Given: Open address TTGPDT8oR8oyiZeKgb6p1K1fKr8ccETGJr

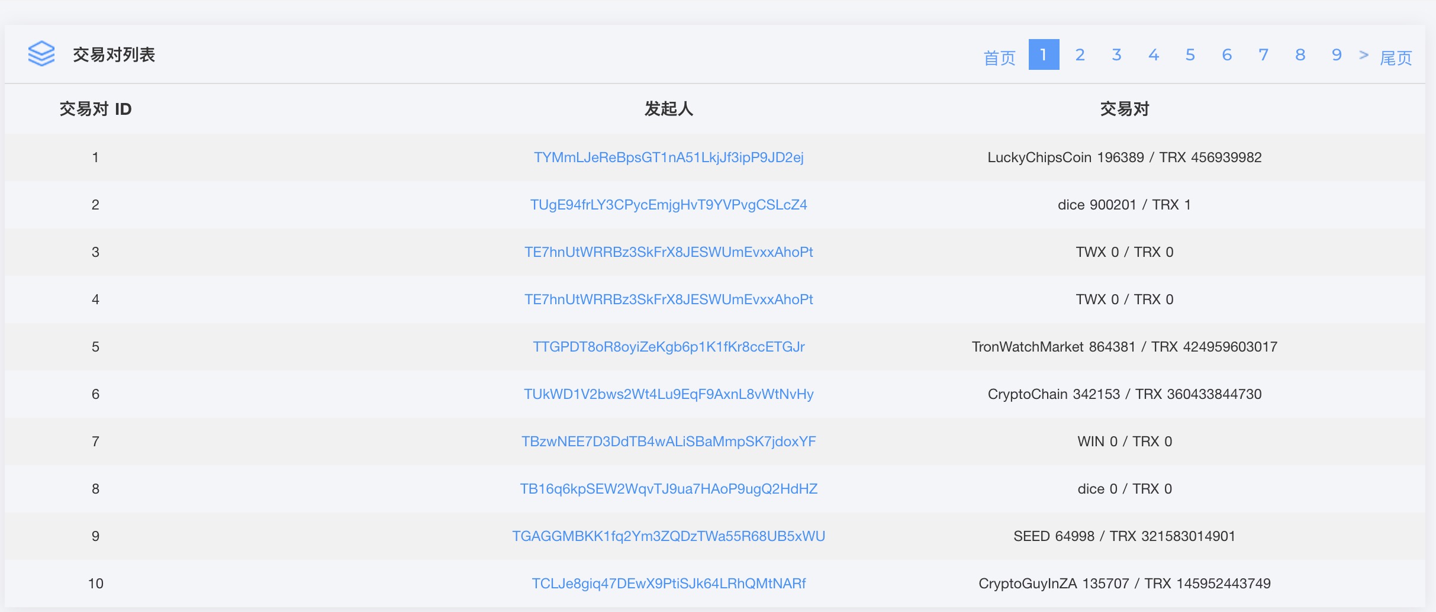Looking at the screenshot, I should 669,347.
